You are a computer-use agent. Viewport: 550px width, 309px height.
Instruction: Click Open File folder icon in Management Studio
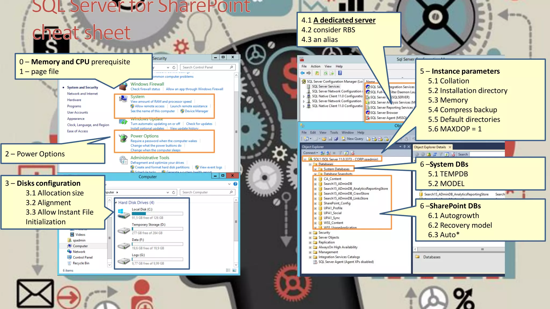coord(324,139)
